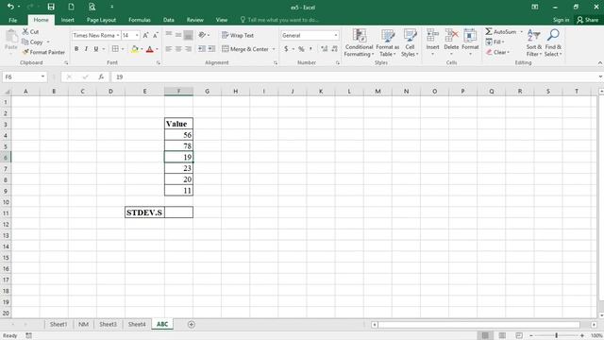Toggle the bottom vertical align button

[x=188, y=35]
